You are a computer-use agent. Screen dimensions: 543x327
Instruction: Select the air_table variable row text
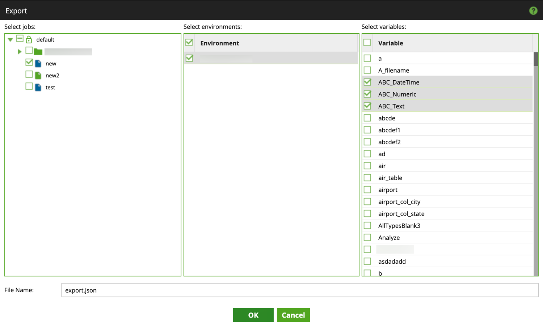390,178
